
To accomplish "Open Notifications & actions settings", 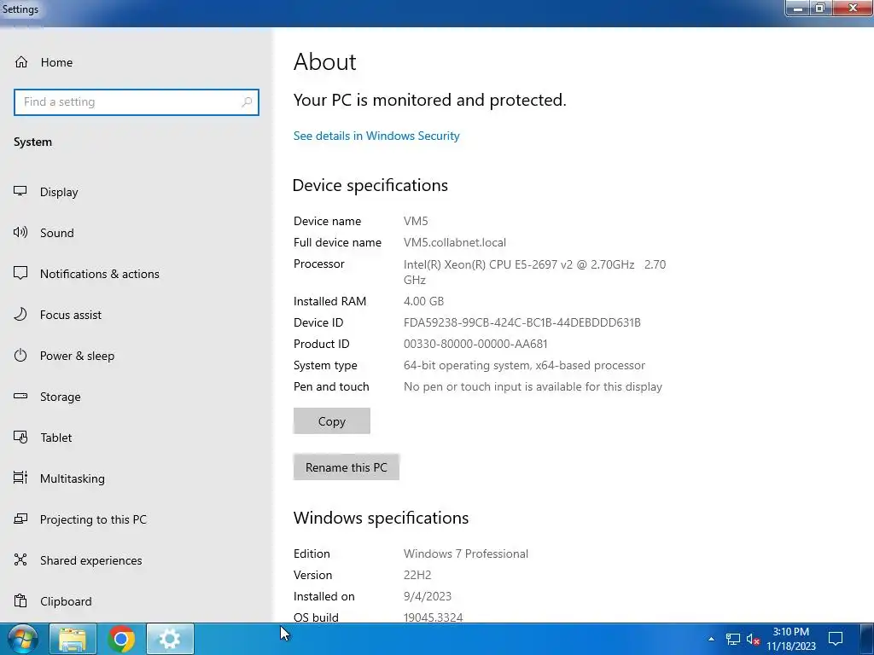I will (x=99, y=274).
